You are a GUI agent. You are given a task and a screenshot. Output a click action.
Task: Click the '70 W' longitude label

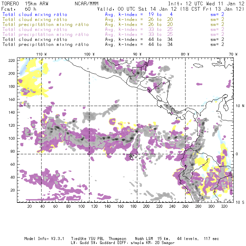(233, 54)
